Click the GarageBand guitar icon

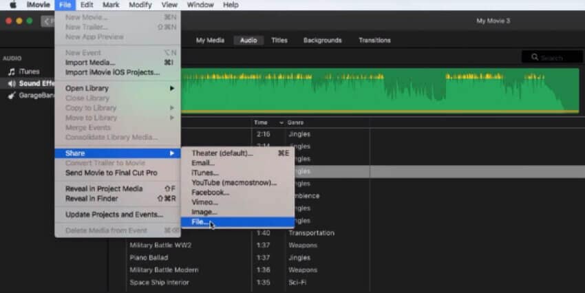[12, 96]
